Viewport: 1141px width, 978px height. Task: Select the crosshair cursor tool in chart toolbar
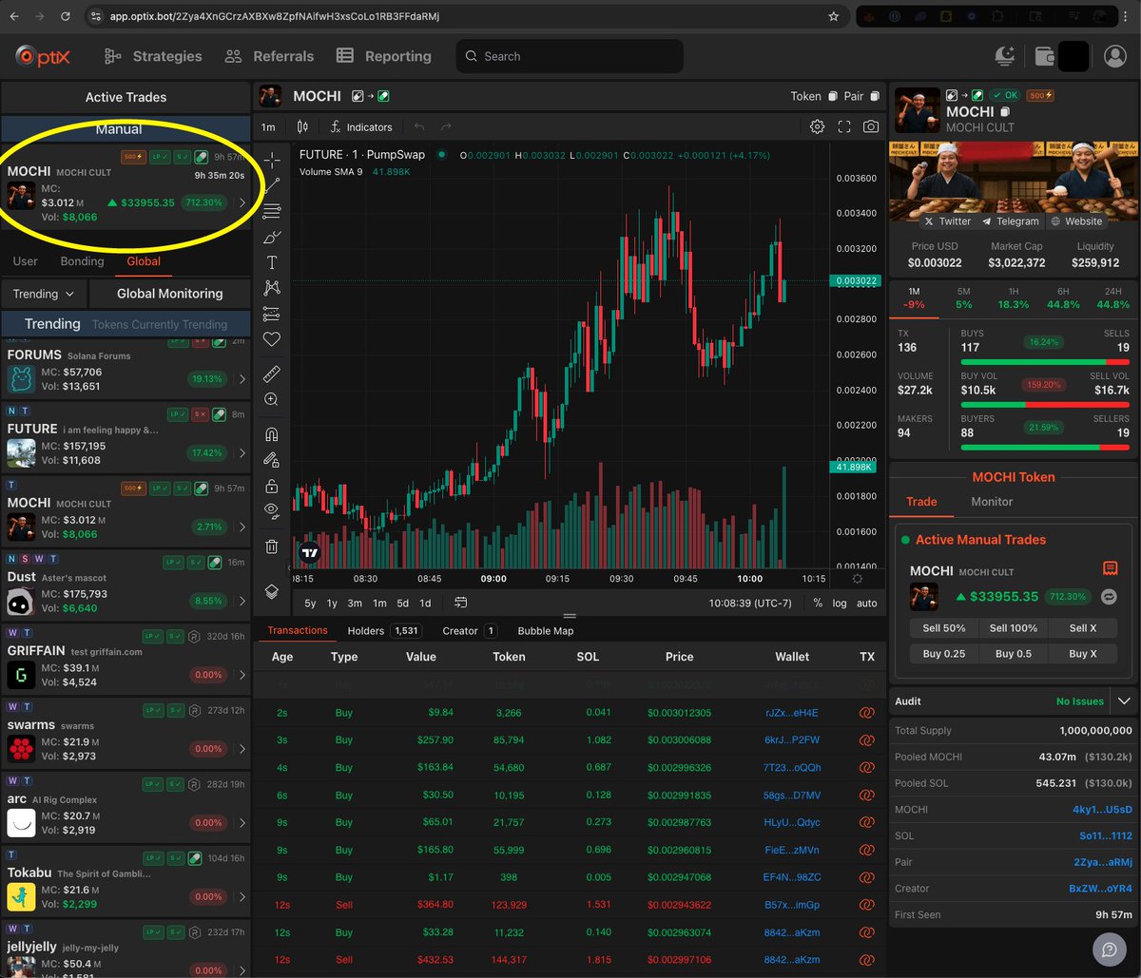point(272,159)
